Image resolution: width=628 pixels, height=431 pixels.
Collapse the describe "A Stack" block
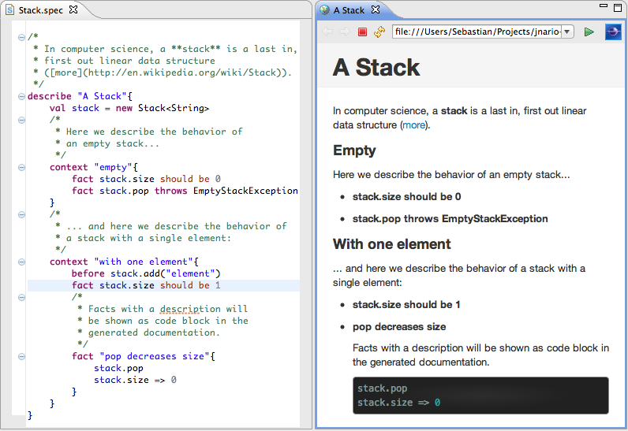pyautogui.click(x=21, y=96)
